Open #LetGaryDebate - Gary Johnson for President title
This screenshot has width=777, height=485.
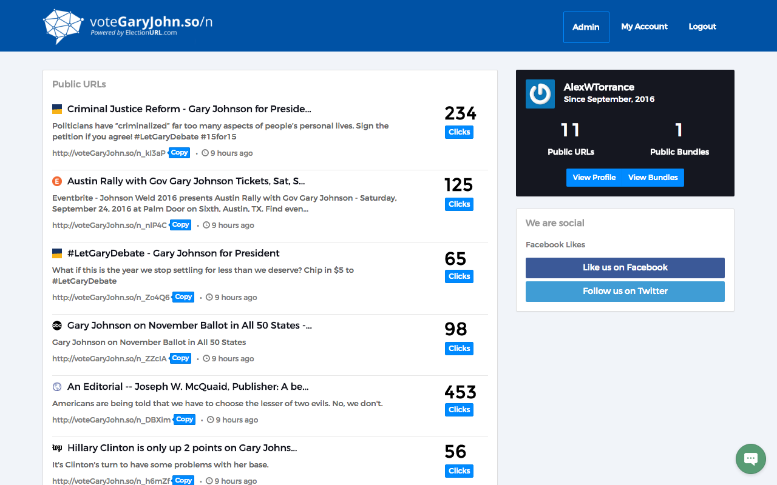click(x=174, y=253)
